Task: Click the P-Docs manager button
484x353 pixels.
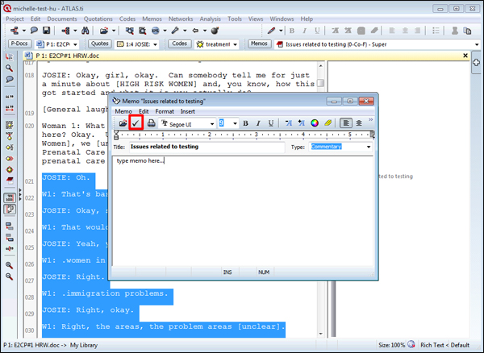Action: (x=19, y=44)
